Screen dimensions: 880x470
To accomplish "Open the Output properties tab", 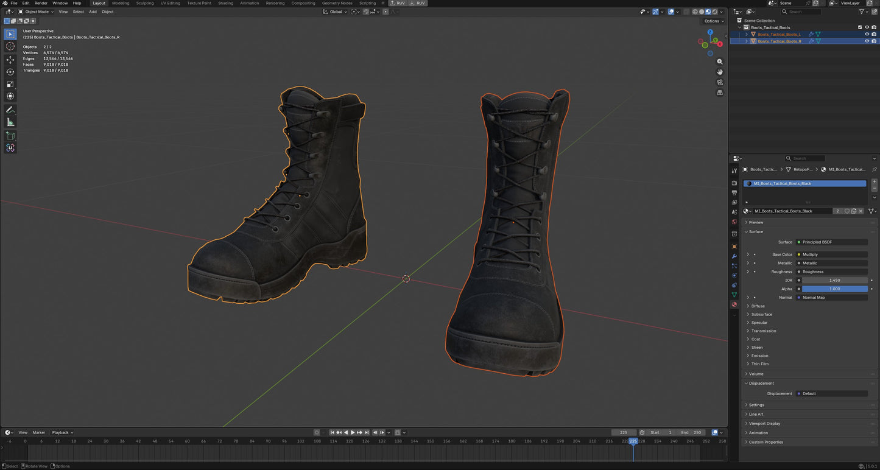I will click(734, 192).
